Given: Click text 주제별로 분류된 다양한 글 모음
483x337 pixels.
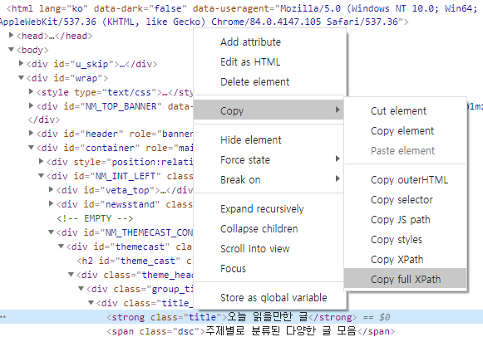Looking at the screenshot, I should [x=281, y=331].
